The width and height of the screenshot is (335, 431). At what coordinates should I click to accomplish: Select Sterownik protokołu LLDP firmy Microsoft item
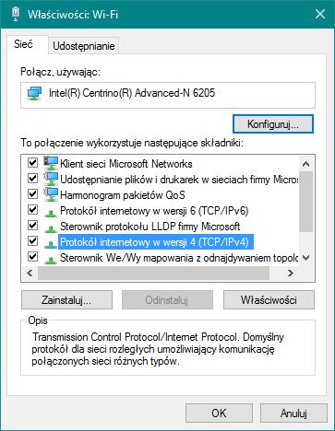pos(150,227)
